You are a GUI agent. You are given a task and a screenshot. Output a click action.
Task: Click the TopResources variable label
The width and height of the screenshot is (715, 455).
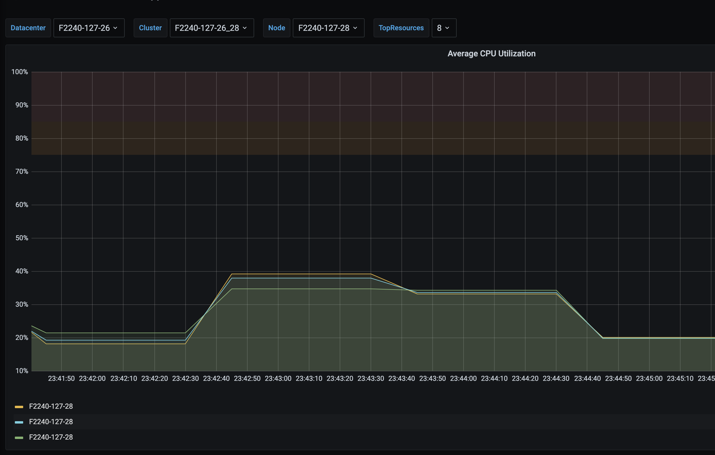[x=401, y=28]
